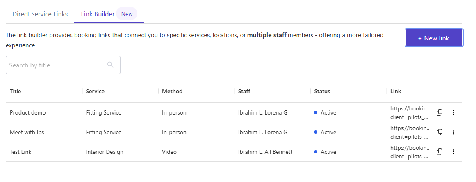Open more options for Meet with Ibs
Viewport: 476px width, 182px height.
[x=453, y=132]
